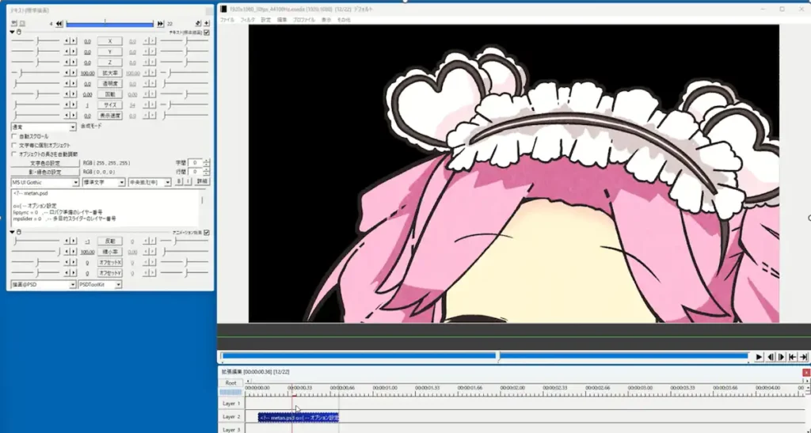Jump to last frame in main window

pyautogui.click(x=803, y=357)
